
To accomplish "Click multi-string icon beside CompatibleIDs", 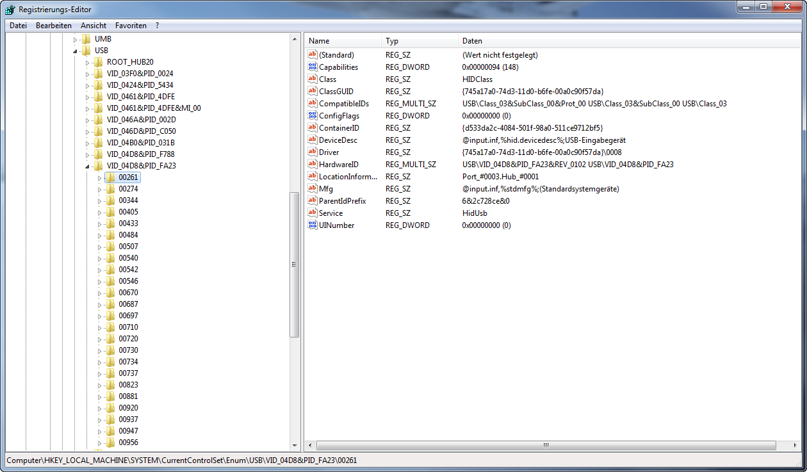I will 313,104.
